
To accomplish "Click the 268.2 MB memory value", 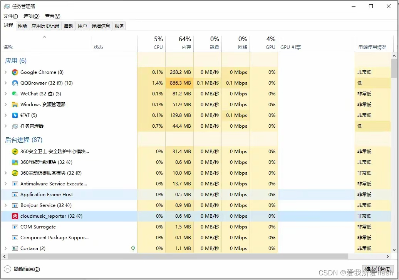I will (180, 72).
